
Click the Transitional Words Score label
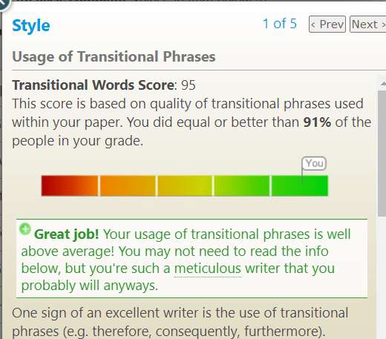point(94,85)
